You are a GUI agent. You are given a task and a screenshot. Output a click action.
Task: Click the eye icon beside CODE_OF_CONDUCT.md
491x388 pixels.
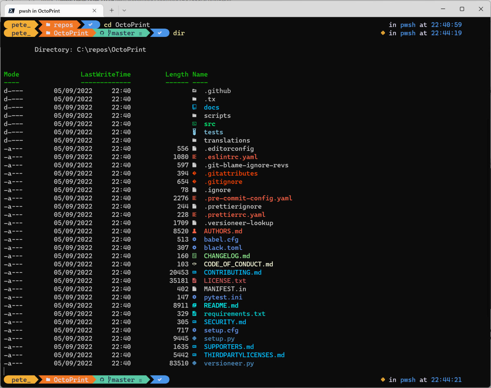(195, 264)
